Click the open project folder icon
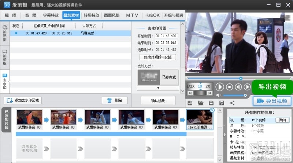The width and height of the screenshot is (293, 163). pyautogui.click(x=200, y=103)
